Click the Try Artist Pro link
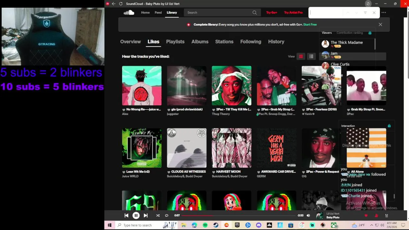The height and width of the screenshot is (230, 409). click(x=293, y=12)
